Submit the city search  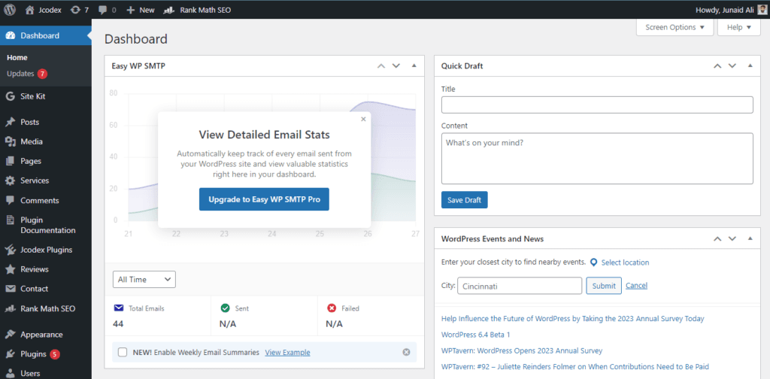(x=604, y=286)
